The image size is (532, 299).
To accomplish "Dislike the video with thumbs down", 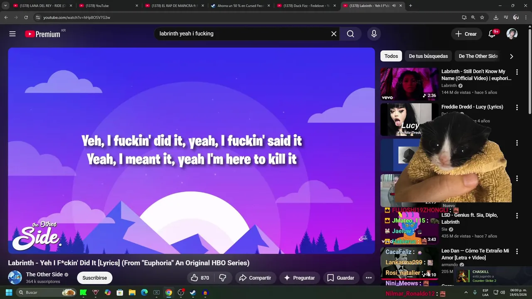I will pos(223,278).
